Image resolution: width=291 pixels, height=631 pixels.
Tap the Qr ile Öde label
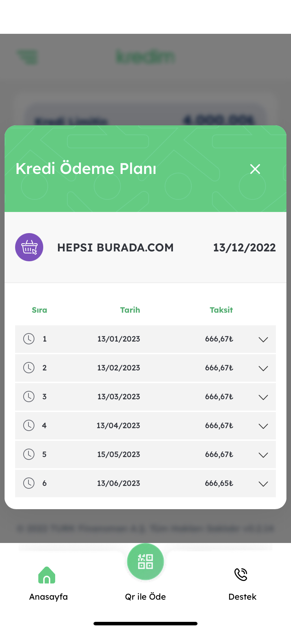pyautogui.click(x=145, y=597)
